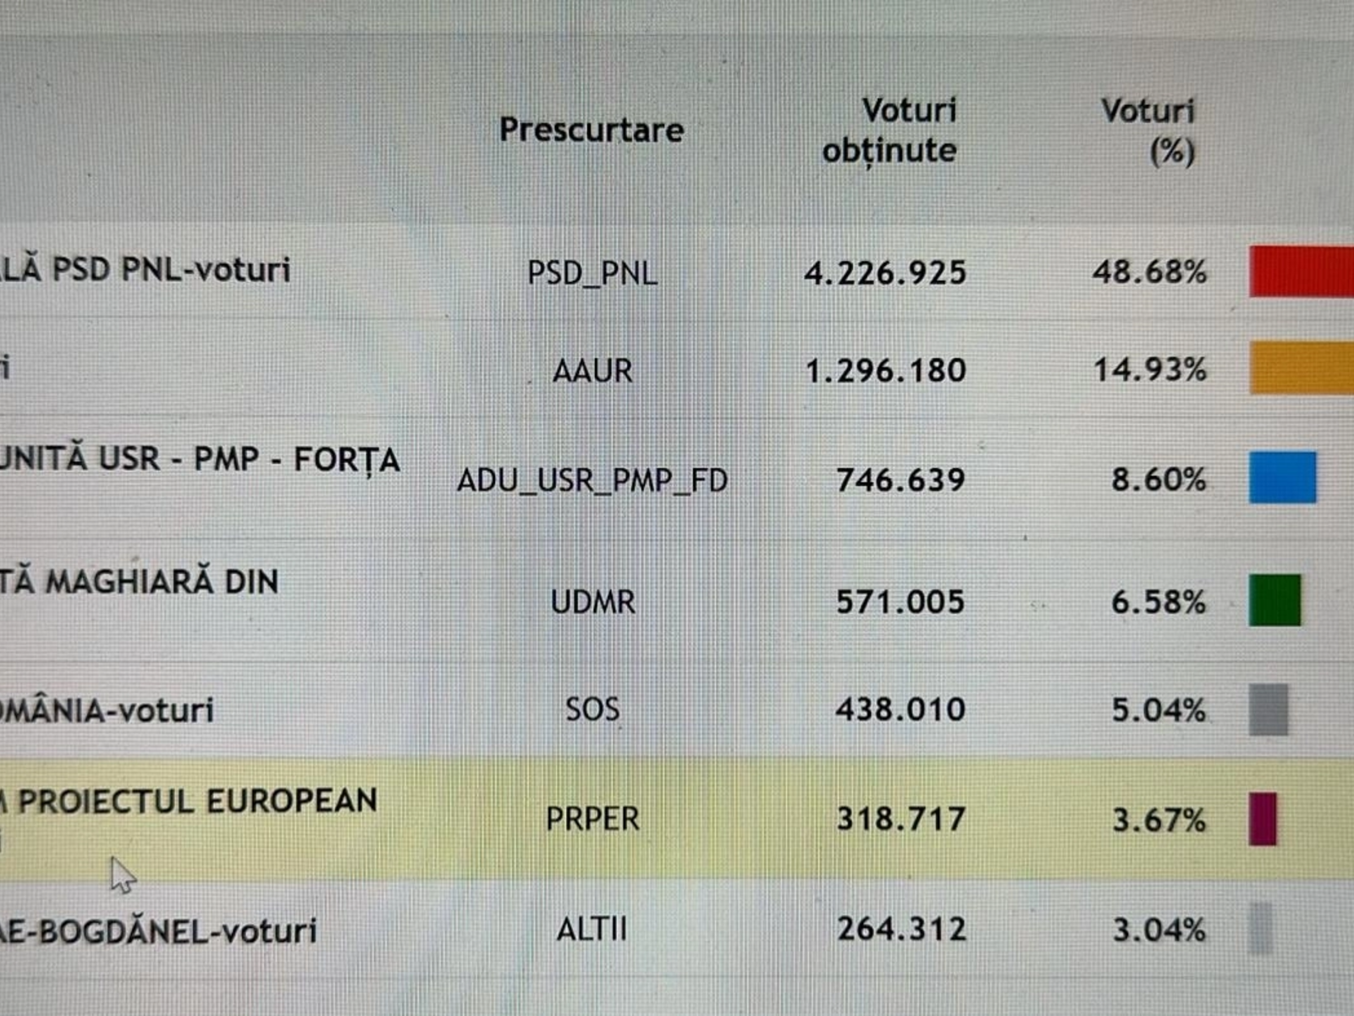This screenshot has width=1354, height=1016.
Task: Select the UDMR abbreviation cell
Action: pos(592,602)
